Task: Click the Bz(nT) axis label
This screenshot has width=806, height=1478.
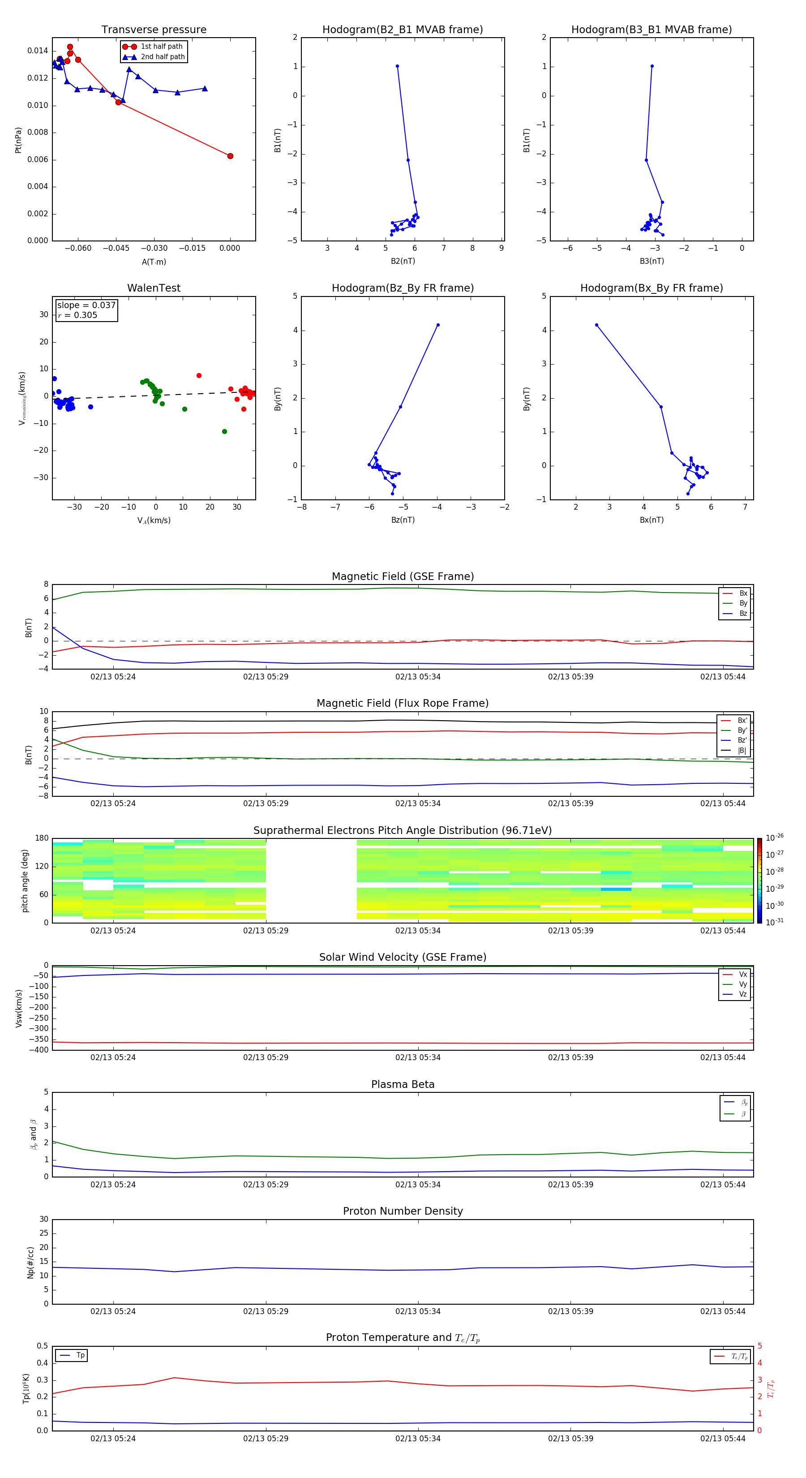Action: point(403,520)
